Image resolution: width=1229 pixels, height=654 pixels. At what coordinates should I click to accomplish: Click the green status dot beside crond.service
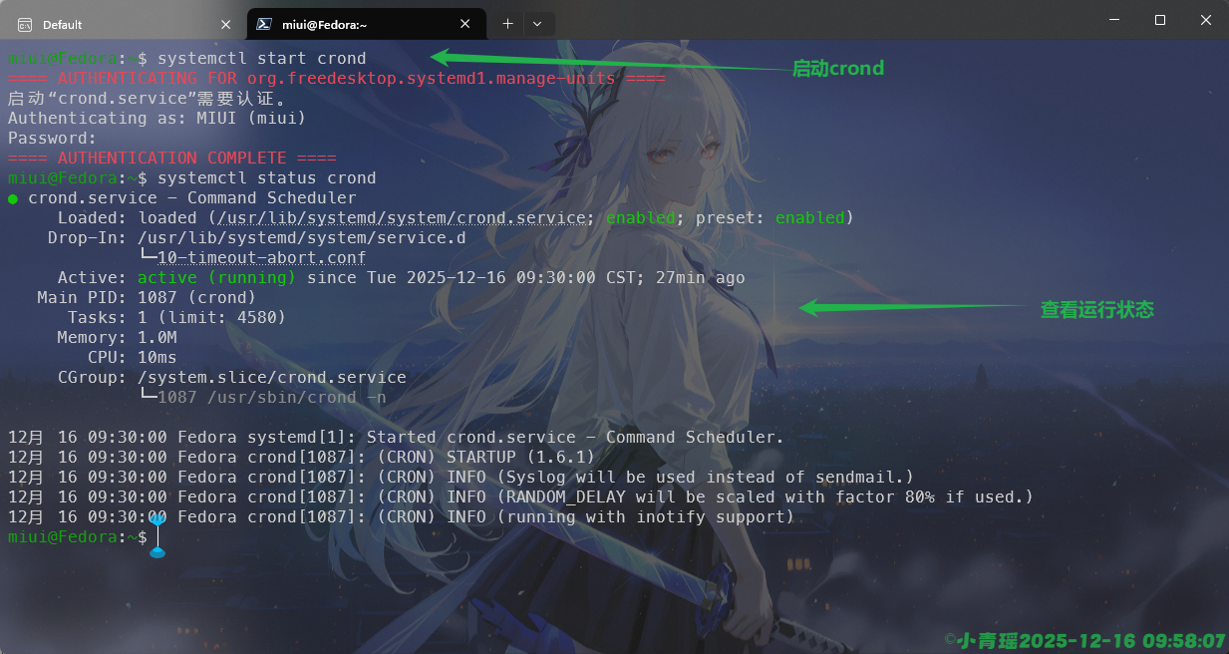13,198
